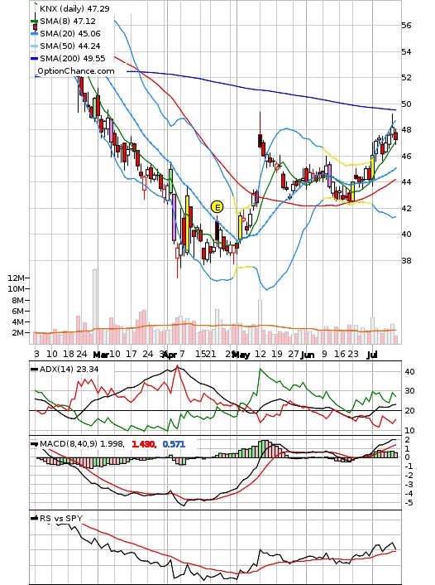Image resolution: width=435 pixels, height=585 pixels.
Task: Click the 30 ADX axis label
Action: coord(409,391)
